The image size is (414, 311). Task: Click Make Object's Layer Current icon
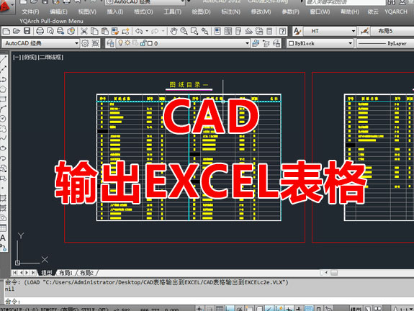[x=256, y=43]
